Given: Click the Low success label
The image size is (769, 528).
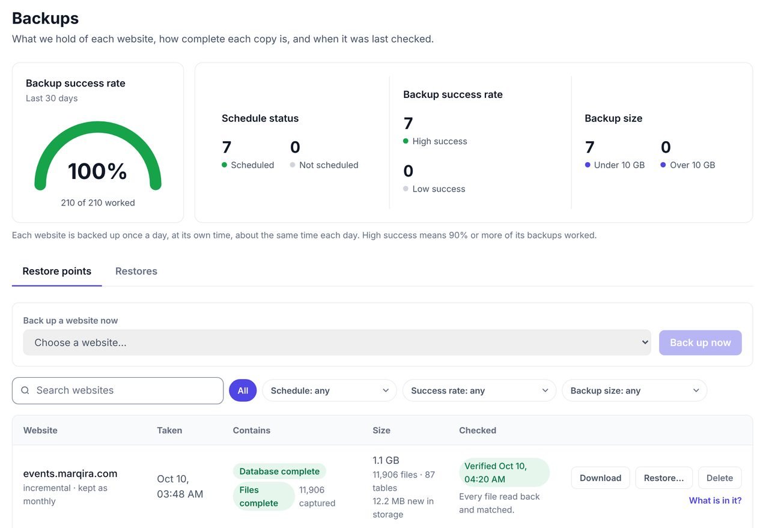Looking at the screenshot, I should click(439, 189).
